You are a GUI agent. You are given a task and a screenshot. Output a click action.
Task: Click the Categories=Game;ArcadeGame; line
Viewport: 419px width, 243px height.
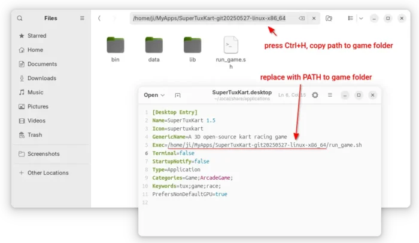(x=193, y=178)
